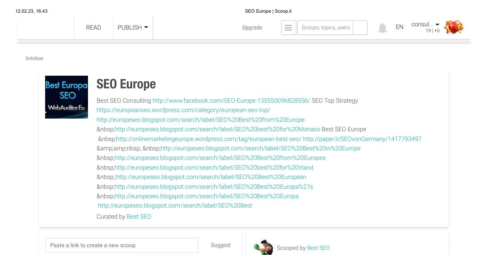Open the SEO-Europe Facebook link
487x255 pixels.
(x=231, y=101)
